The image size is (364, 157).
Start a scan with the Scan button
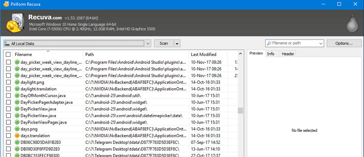(x=164, y=44)
